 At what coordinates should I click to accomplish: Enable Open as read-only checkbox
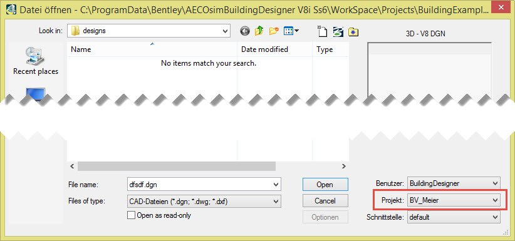pos(131,215)
